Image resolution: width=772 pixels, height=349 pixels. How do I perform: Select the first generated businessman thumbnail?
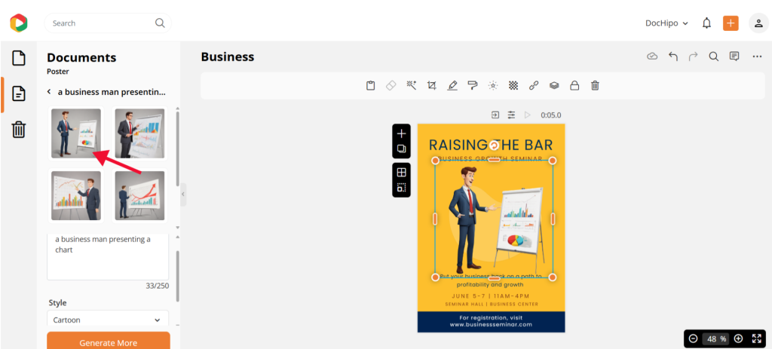(x=75, y=133)
